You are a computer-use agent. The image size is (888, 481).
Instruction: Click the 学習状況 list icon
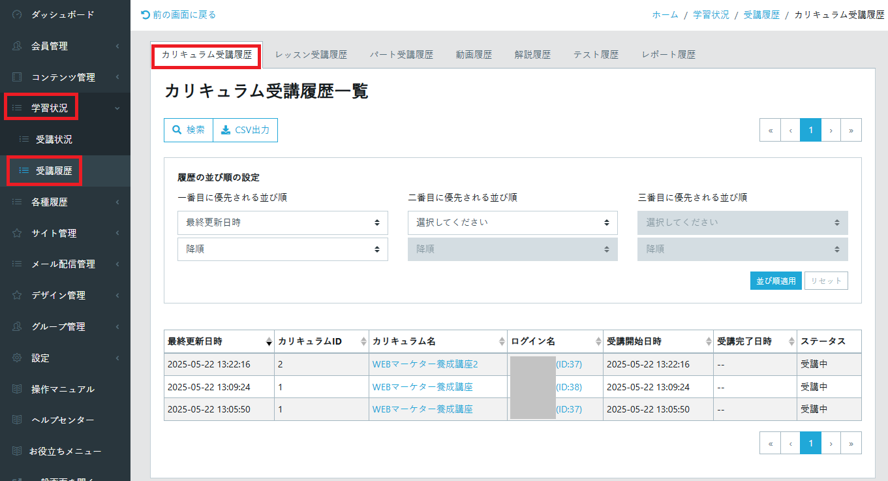(x=17, y=108)
